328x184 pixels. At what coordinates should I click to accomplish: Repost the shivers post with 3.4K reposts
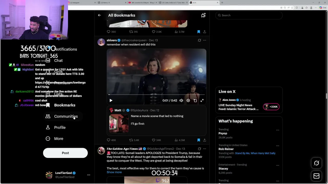134,140
